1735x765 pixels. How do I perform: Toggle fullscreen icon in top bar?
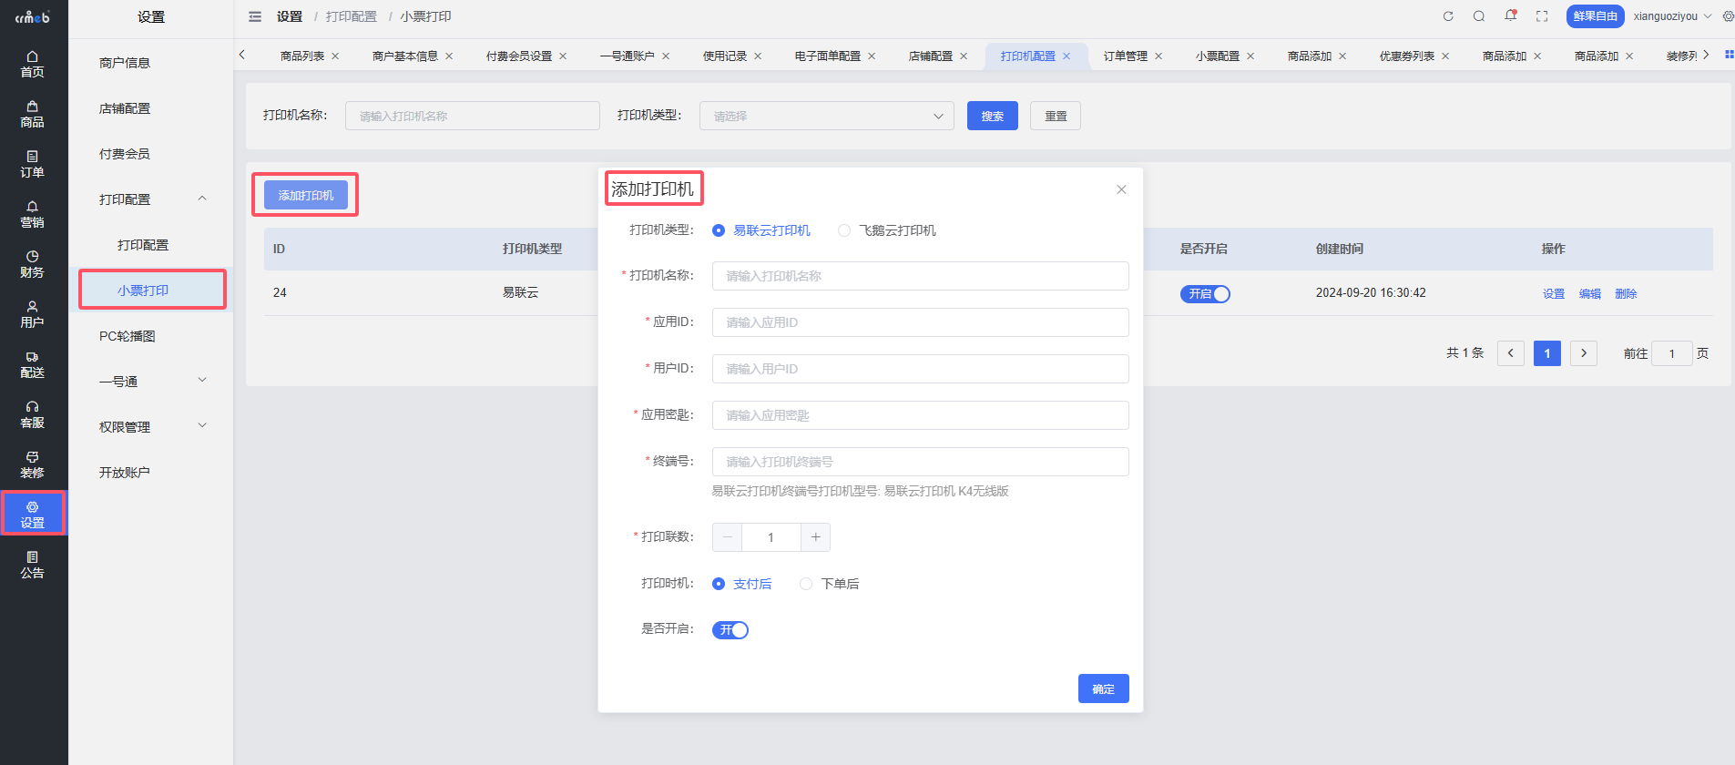[1542, 16]
